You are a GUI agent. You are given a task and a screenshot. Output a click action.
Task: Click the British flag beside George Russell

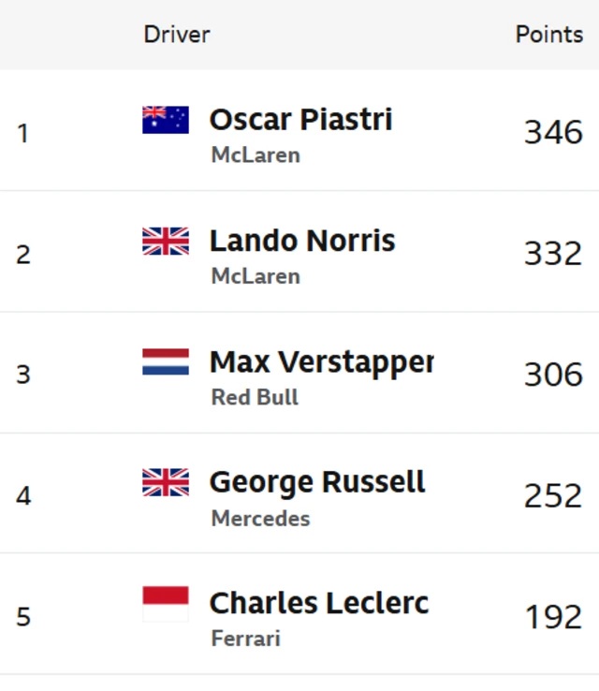pyautogui.click(x=166, y=482)
